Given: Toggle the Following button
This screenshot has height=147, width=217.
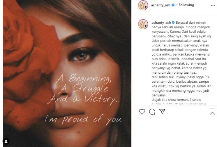Looking at the screenshot, I should [186, 5].
